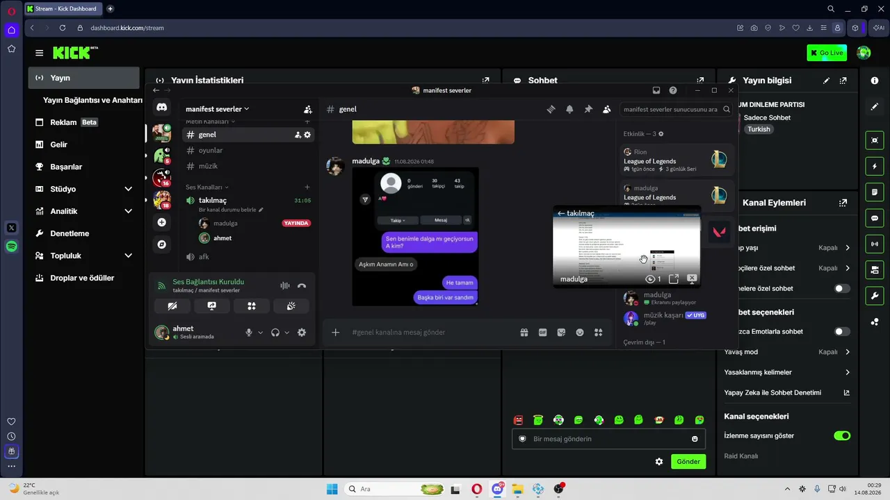Pop out the takılmaç stream preview
This screenshot has width=890, height=500.
click(674, 278)
